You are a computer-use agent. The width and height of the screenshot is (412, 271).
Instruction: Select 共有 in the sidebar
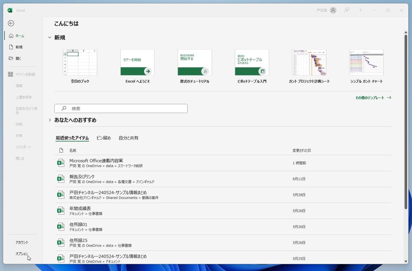pos(19,136)
